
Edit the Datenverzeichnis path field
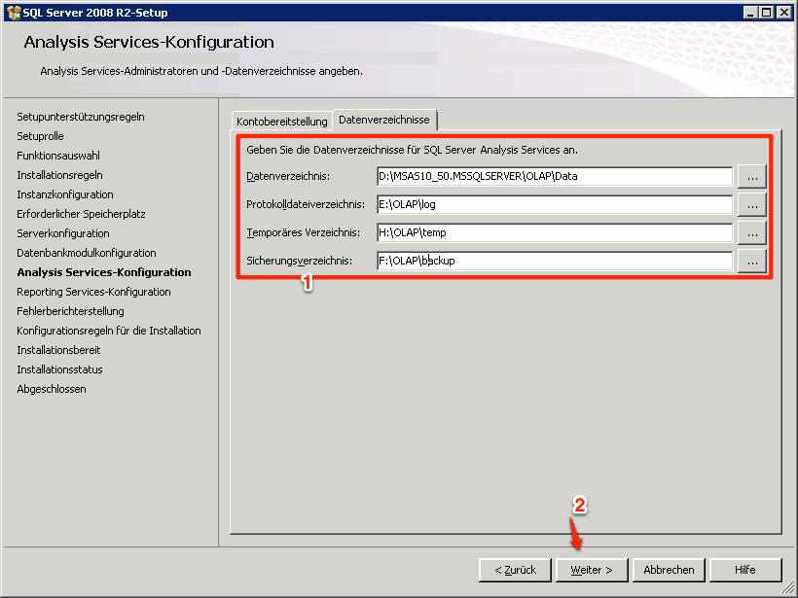pyautogui.click(x=554, y=176)
